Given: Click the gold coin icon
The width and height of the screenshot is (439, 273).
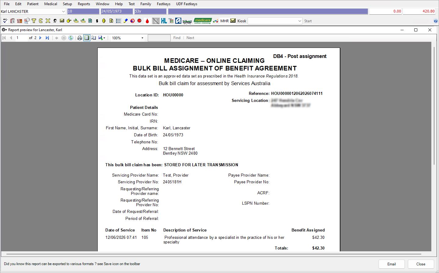Looking at the screenshot, I should click(104, 21).
